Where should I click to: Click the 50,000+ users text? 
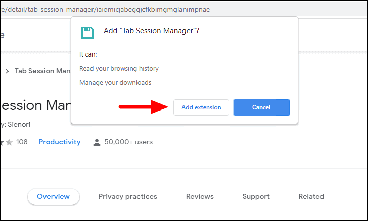click(128, 142)
